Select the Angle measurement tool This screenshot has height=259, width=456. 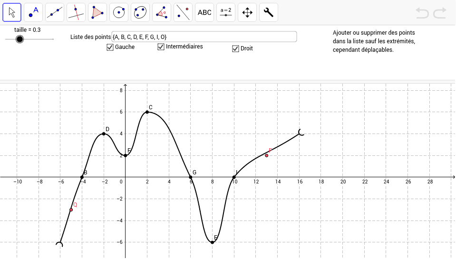[161, 12]
